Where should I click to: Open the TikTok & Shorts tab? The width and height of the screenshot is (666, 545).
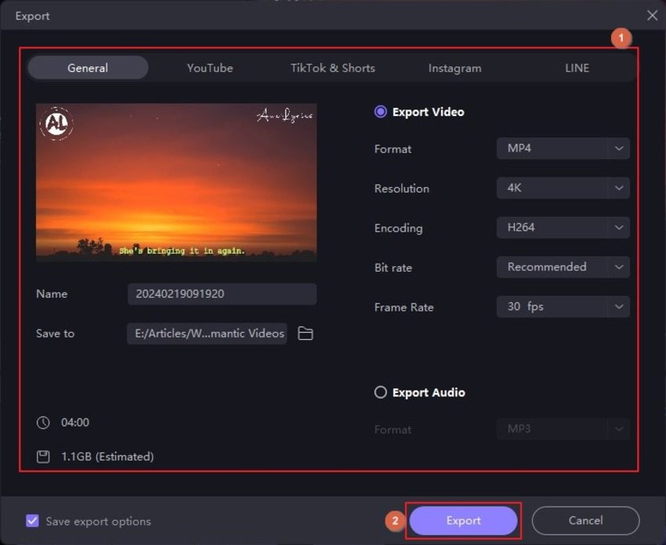pyautogui.click(x=332, y=68)
